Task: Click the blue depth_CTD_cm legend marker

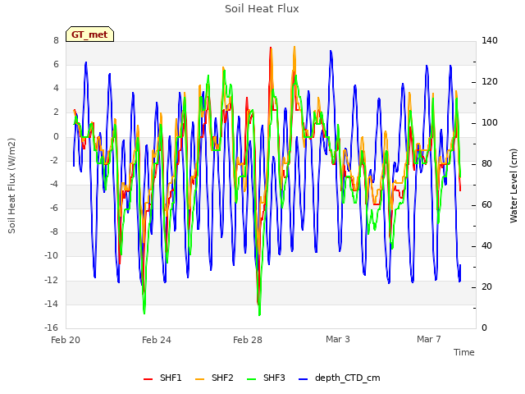Action: (303, 379)
